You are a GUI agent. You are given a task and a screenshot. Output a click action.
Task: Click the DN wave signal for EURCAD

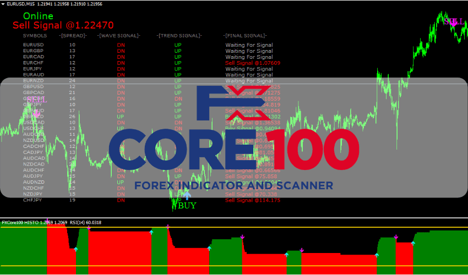[121, 57]
